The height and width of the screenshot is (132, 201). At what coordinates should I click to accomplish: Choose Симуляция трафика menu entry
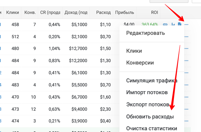(152, 81)
